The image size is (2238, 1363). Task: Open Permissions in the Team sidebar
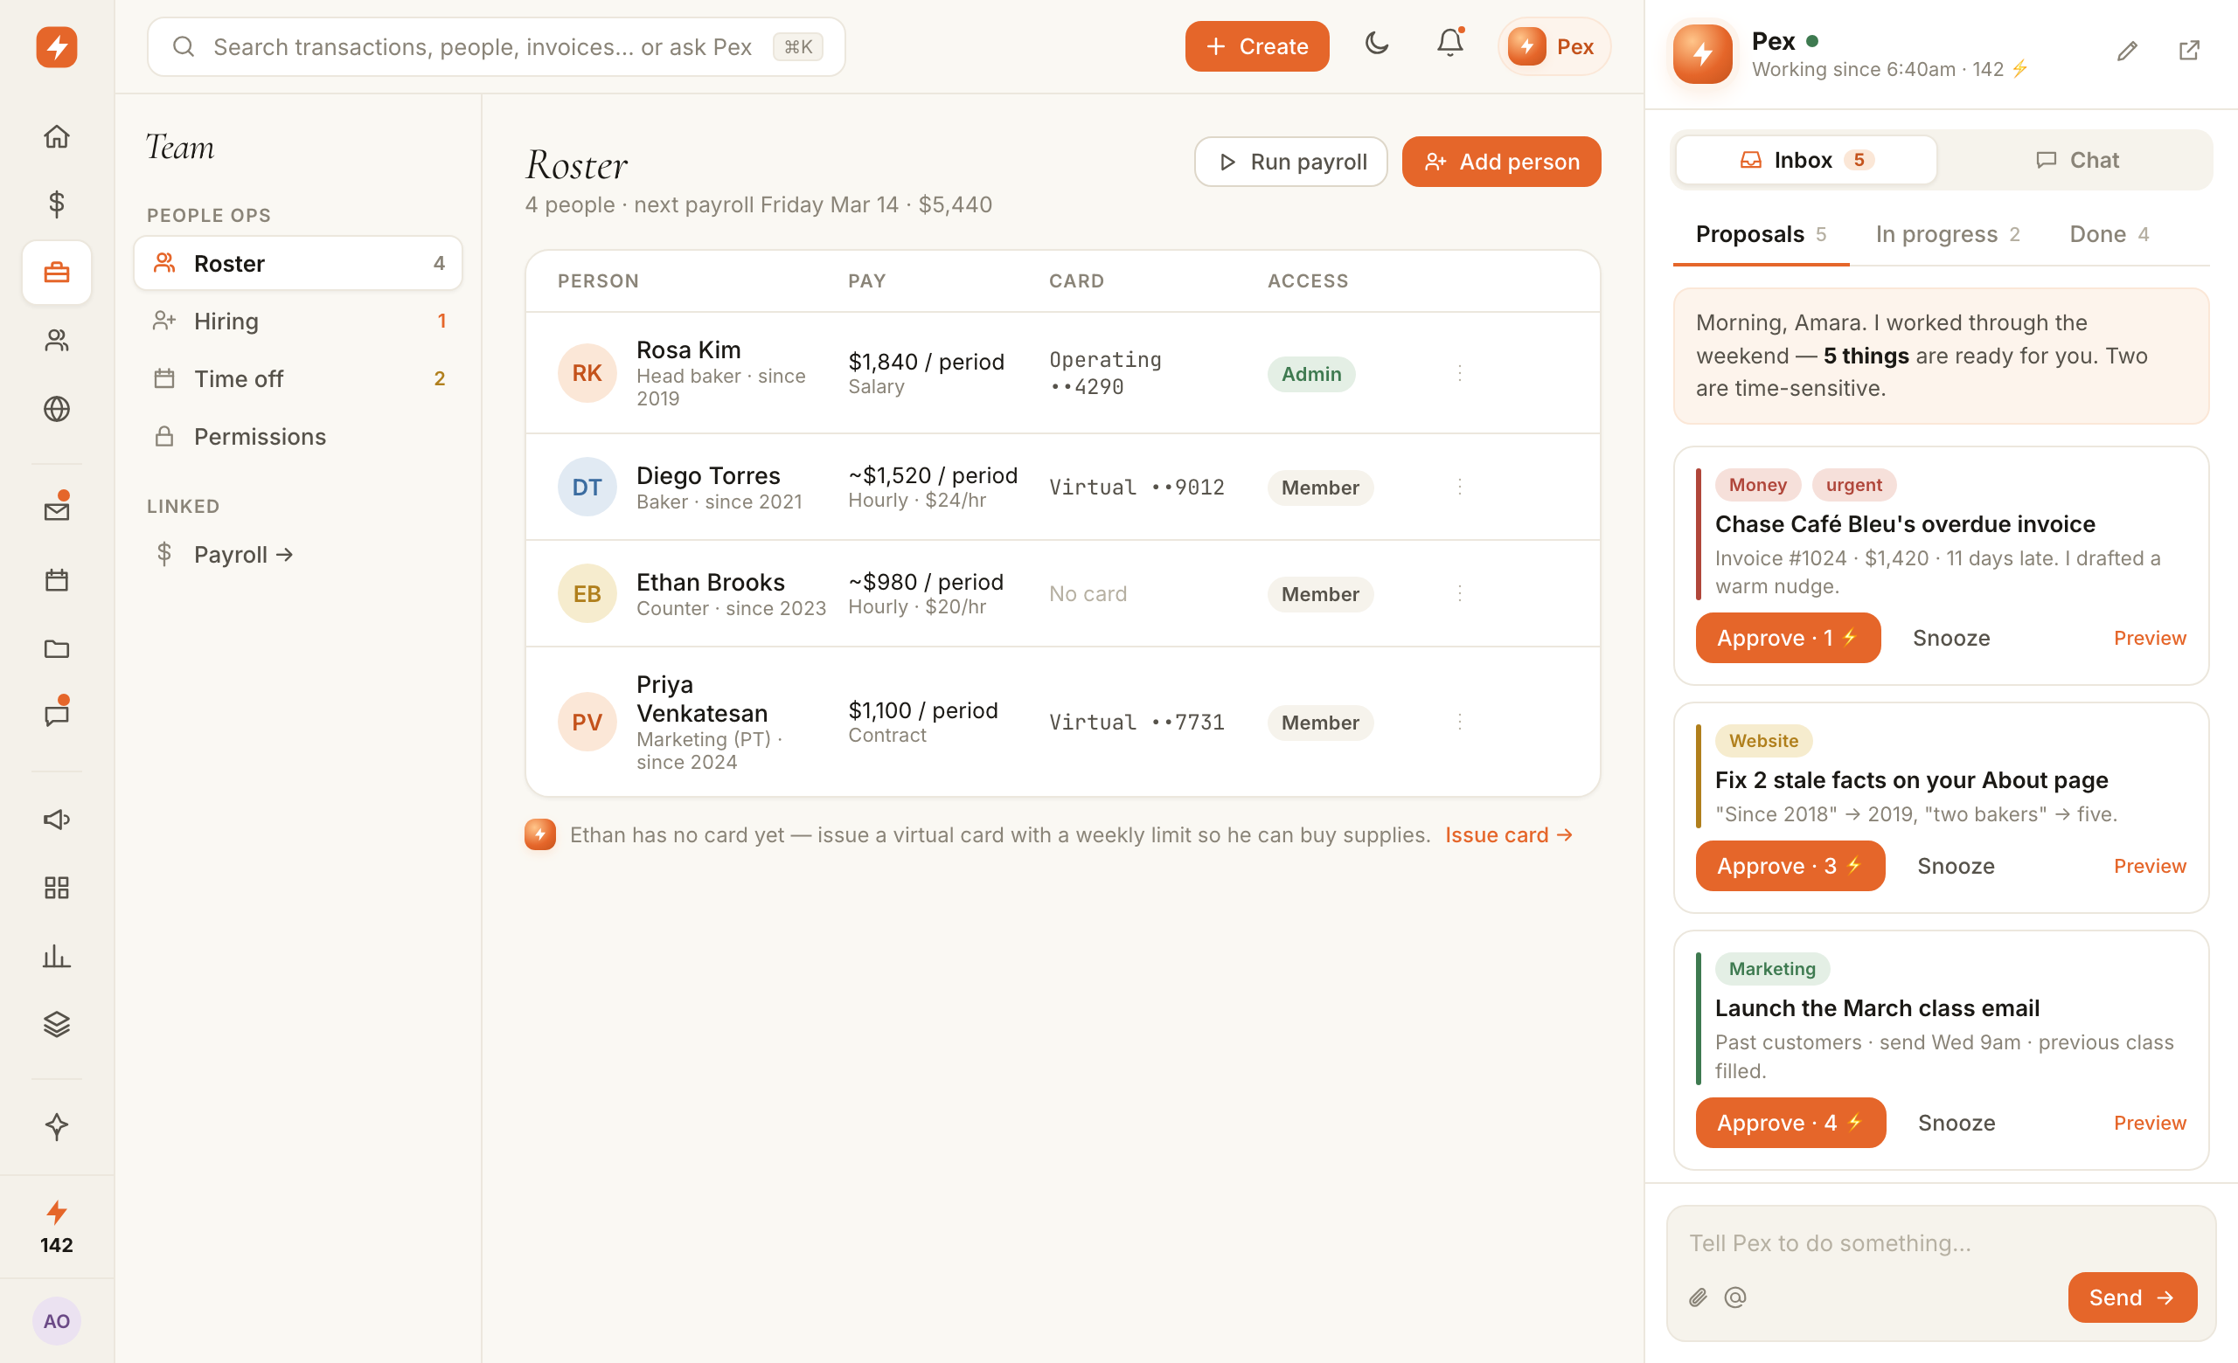point(298,437)
